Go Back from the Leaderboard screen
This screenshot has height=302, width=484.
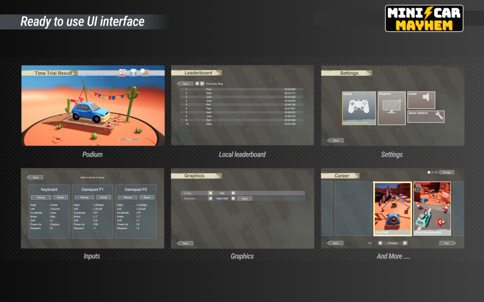click(x=185, y=84)
